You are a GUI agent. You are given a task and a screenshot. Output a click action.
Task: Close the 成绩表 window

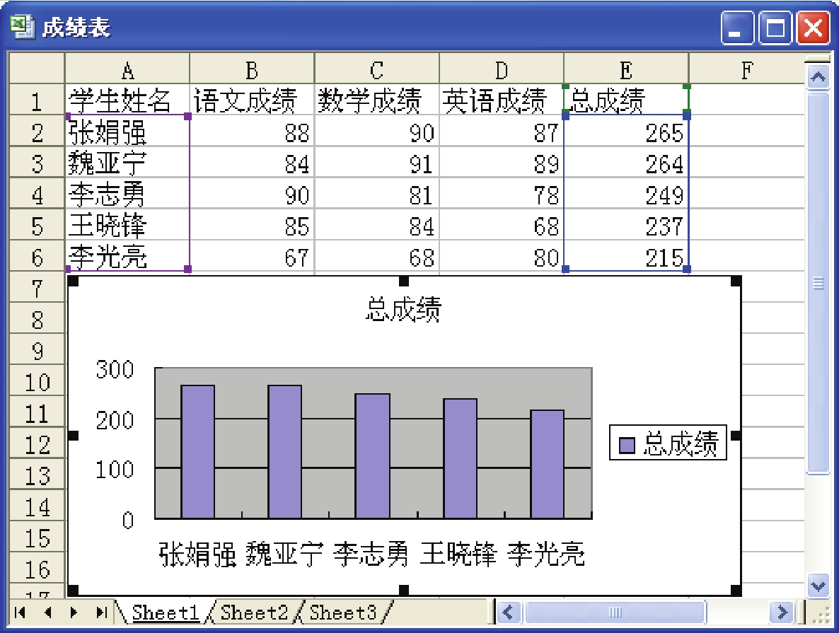[814, 28]
